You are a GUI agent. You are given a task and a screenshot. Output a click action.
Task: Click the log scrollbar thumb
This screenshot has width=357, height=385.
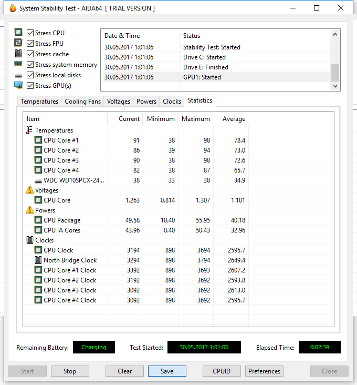pos(335,73)
